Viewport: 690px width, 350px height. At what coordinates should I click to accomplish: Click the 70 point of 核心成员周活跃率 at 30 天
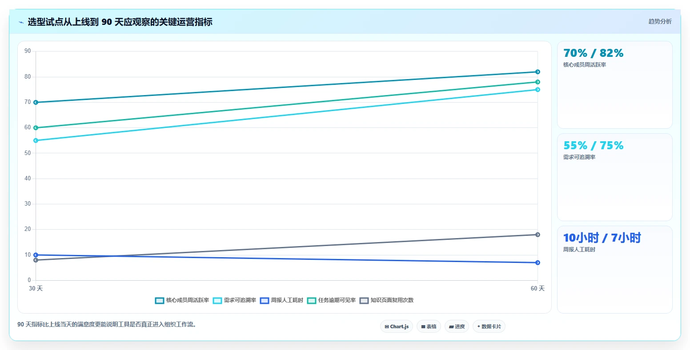click(36, 102)
